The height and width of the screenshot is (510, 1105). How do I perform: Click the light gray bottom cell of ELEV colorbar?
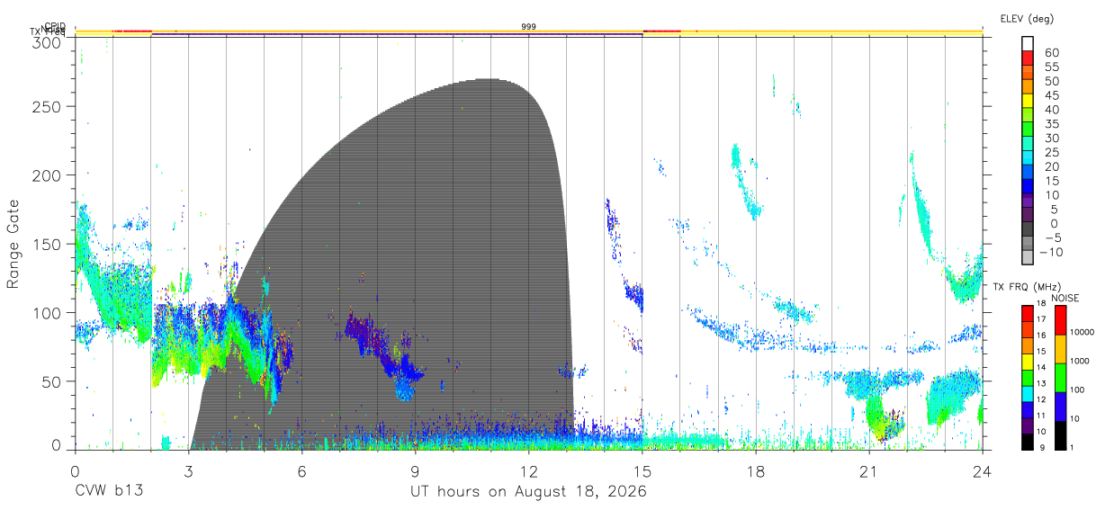click(x=1028, y=257)
